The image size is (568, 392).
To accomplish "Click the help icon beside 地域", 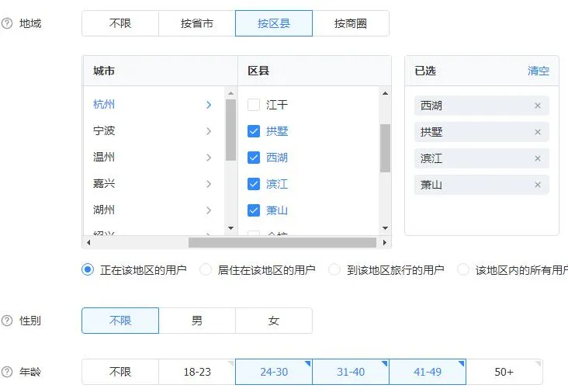I will tap(8, 23).
